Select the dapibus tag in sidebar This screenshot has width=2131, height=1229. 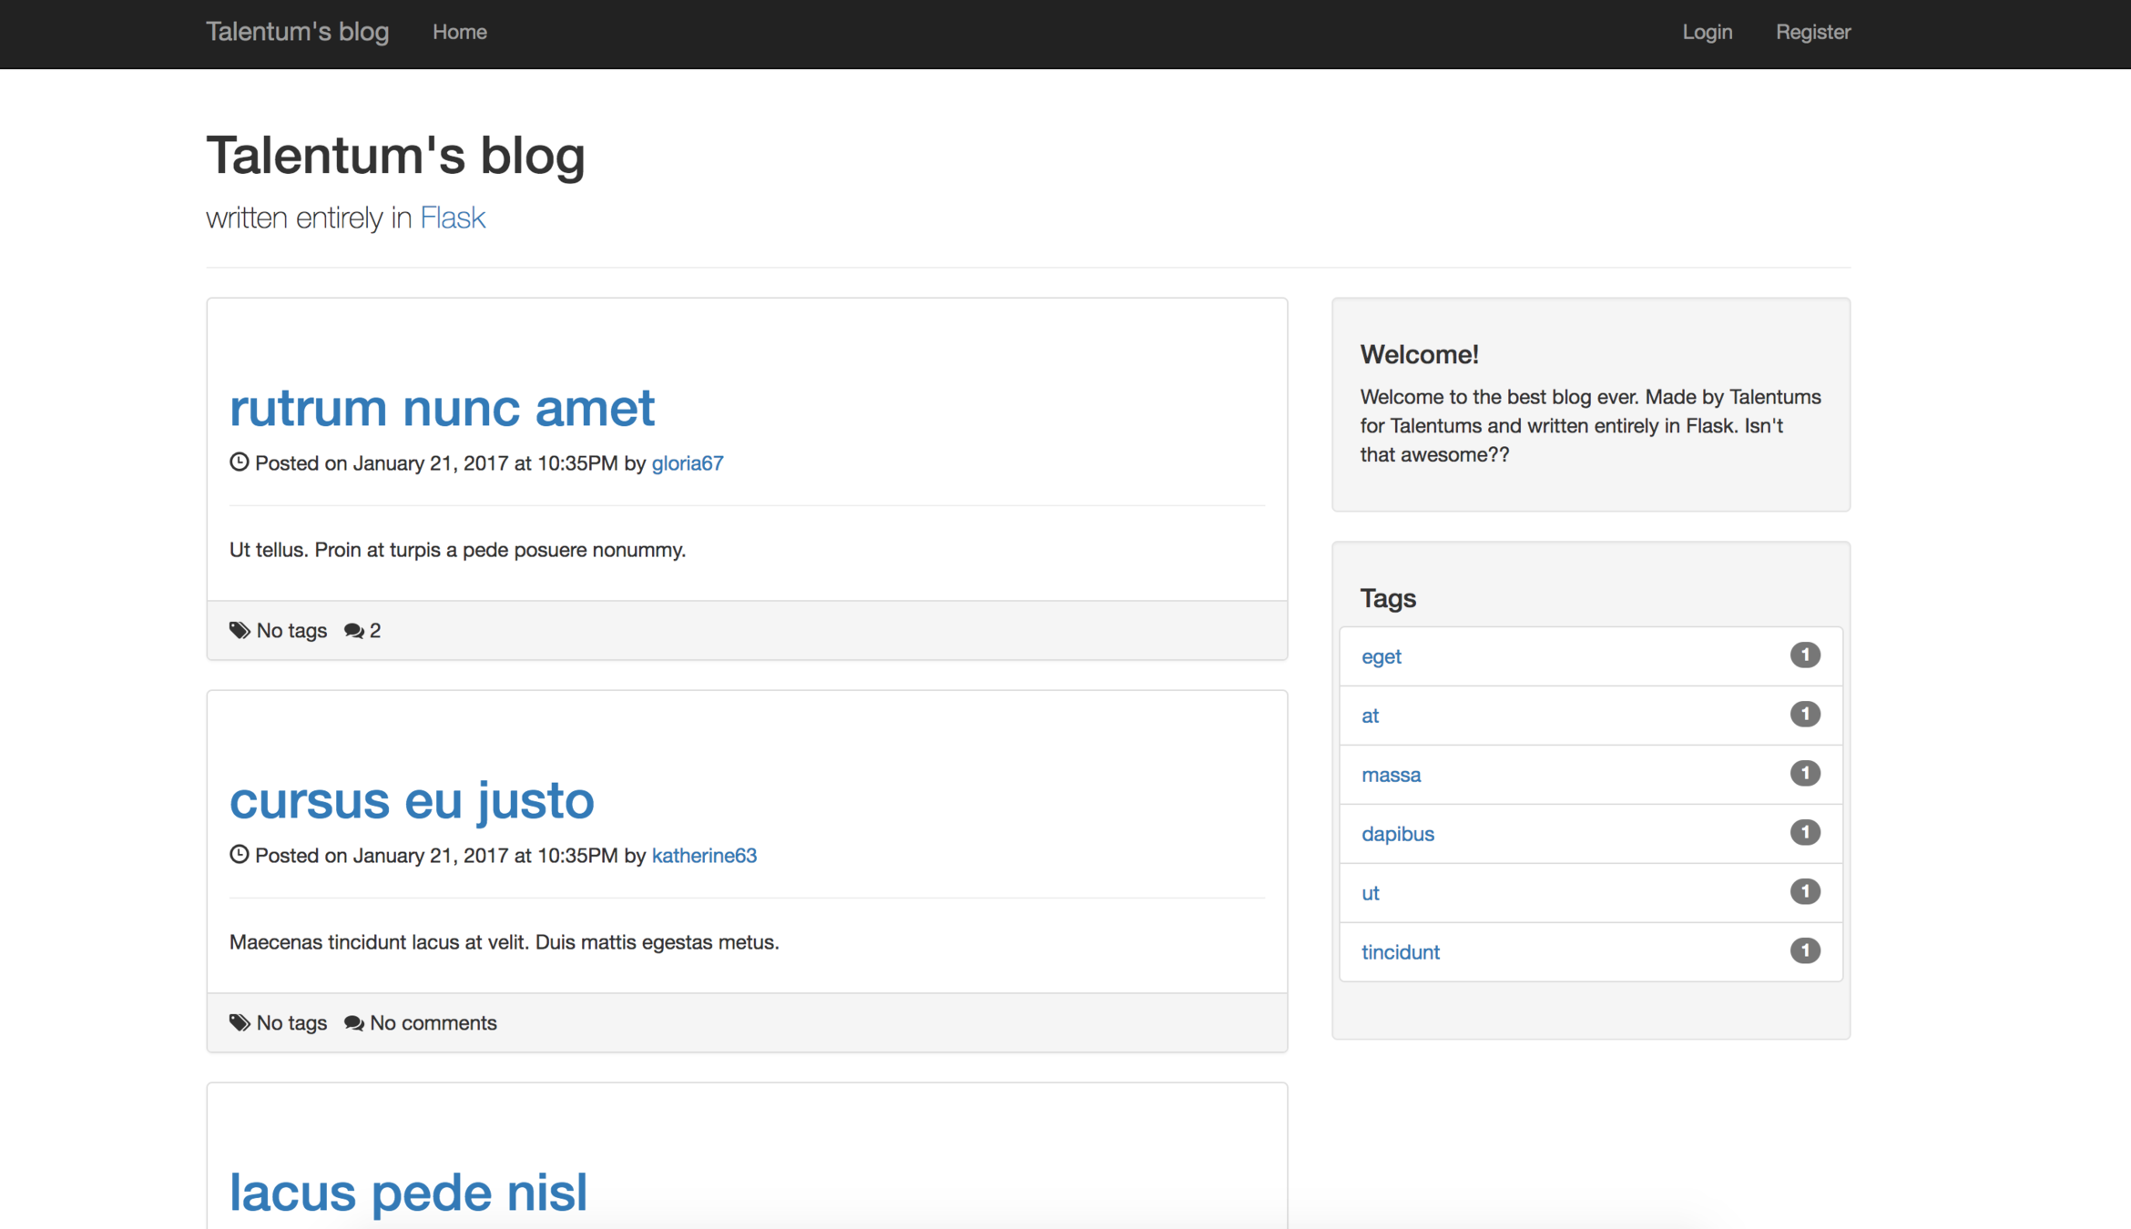click(x=1397, y=833)
